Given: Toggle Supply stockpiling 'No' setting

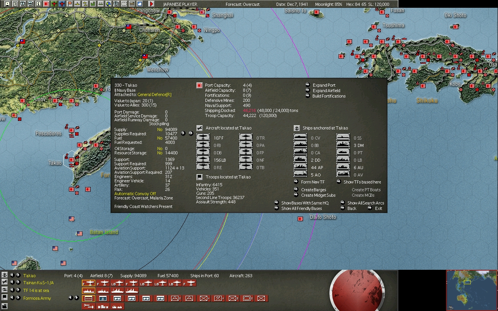Looking at the screenshot, I should (x=160, y=129).
